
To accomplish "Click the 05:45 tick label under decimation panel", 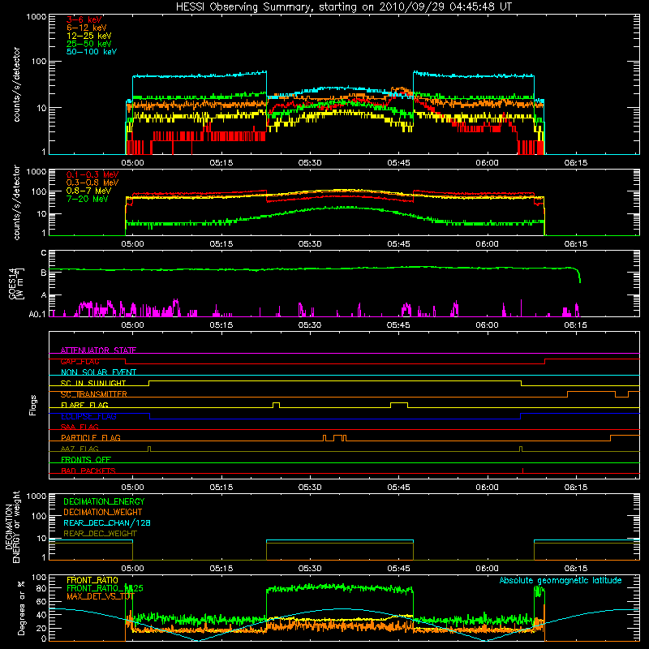I will click(398, 569).
